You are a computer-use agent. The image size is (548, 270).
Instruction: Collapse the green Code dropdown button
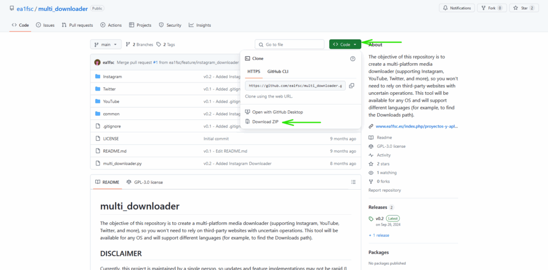tap(345, 44)
